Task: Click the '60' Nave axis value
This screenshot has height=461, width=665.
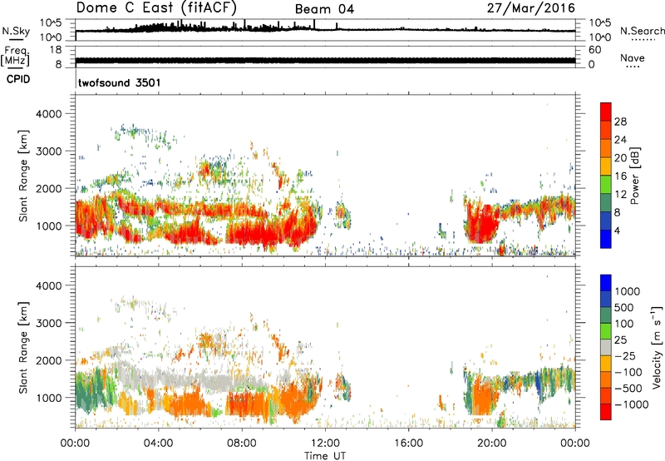Action: [594, 50]
